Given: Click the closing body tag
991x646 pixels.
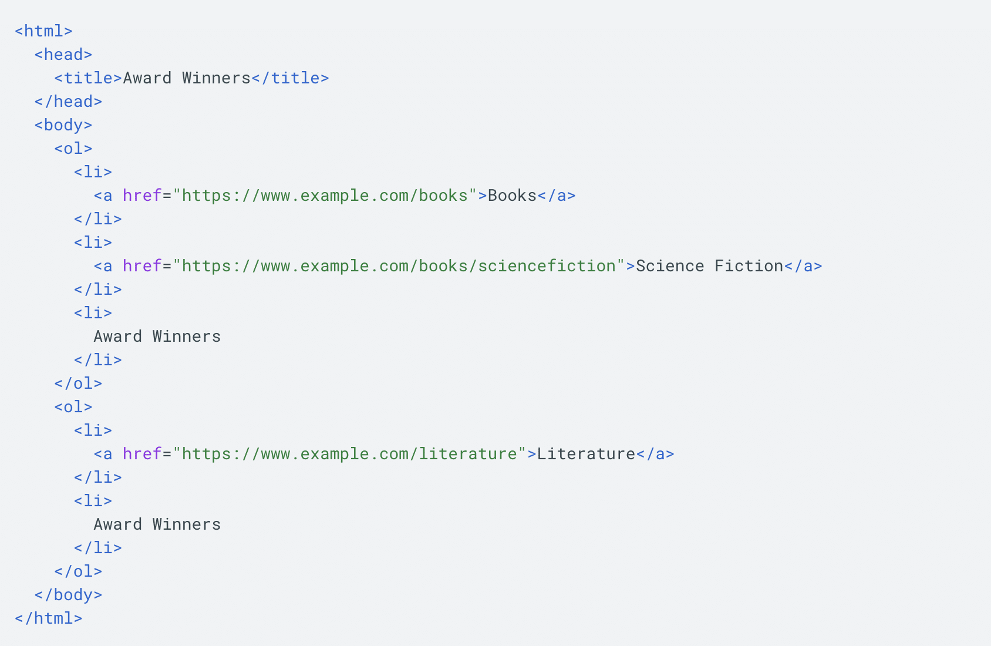Looking at the screenshot, I should point(68,595).
